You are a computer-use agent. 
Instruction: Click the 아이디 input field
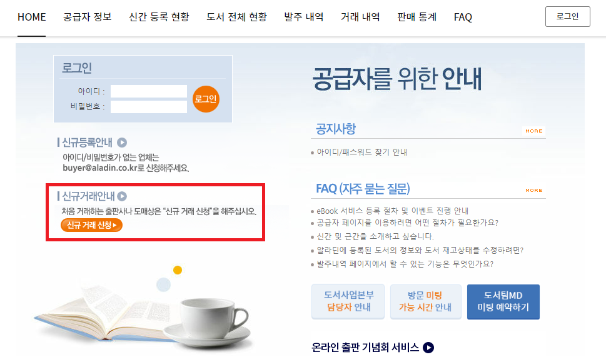pyautogui.click(x=149, y=91)
